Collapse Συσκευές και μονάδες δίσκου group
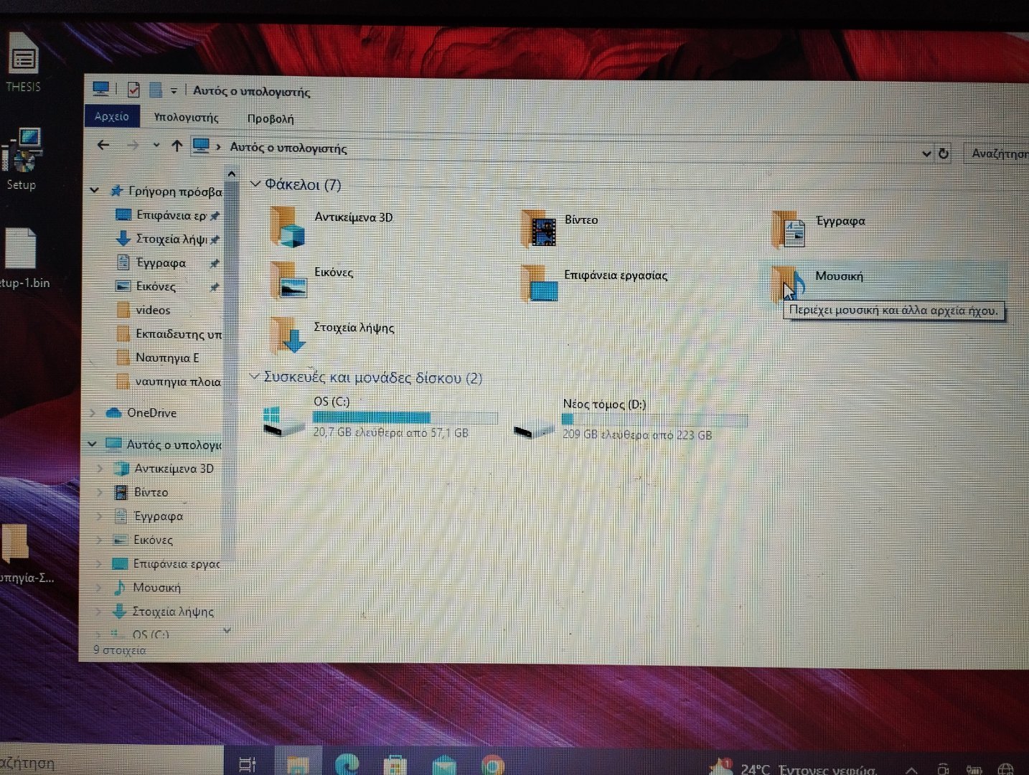 point(253,376)
